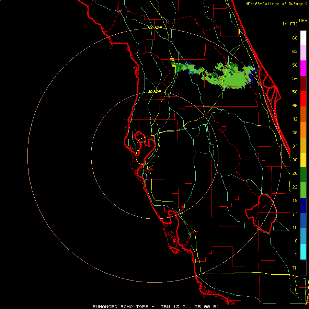Select the "38" legend value
Viewport: 309px width, 309px height.
(295, 133)
